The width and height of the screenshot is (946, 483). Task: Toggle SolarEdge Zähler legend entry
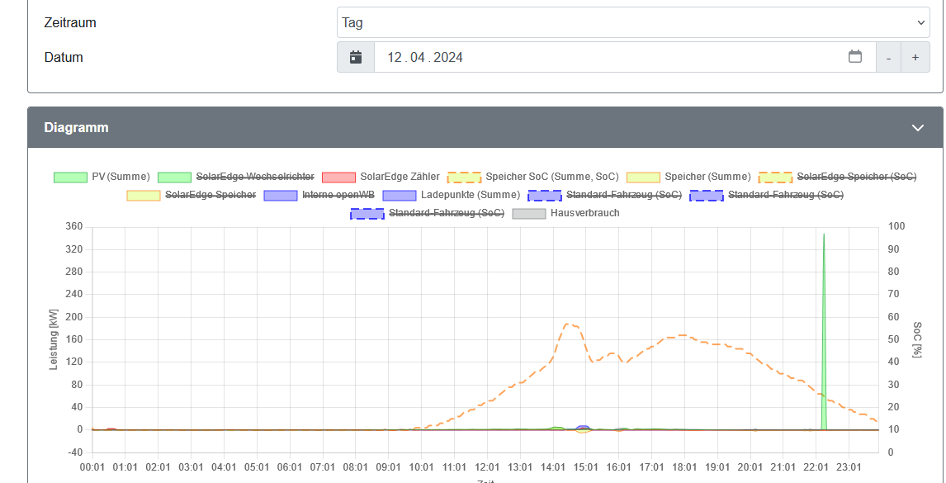[x=381, y=177]
